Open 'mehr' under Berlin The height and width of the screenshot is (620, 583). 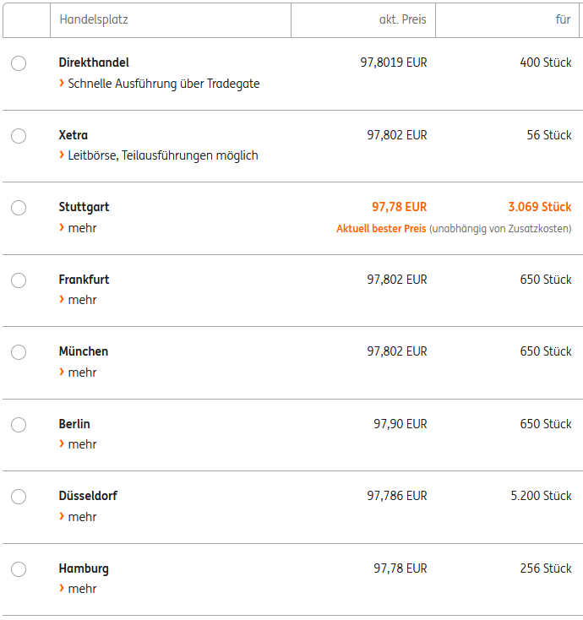pos(81,444)
